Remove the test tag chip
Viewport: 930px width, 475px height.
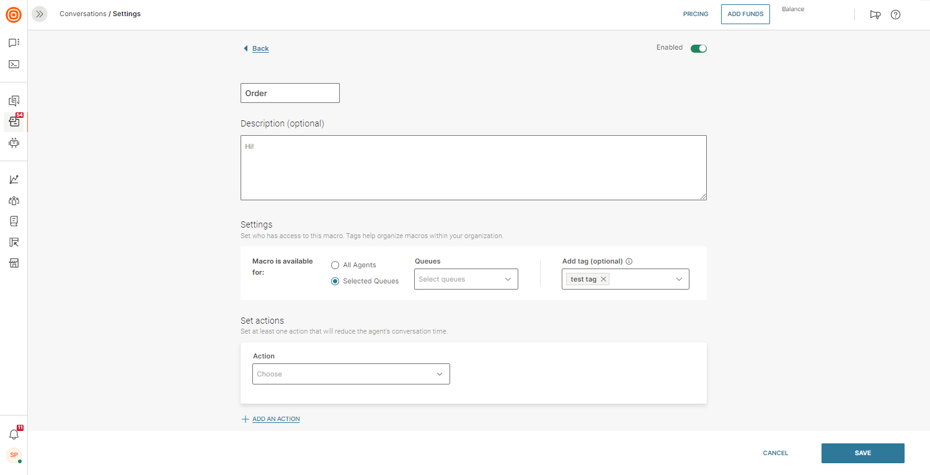click(603, 279)
